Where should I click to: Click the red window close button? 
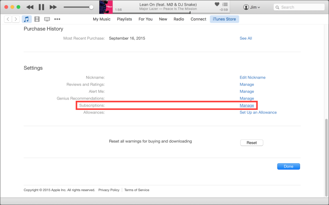(x=6, y=7)
